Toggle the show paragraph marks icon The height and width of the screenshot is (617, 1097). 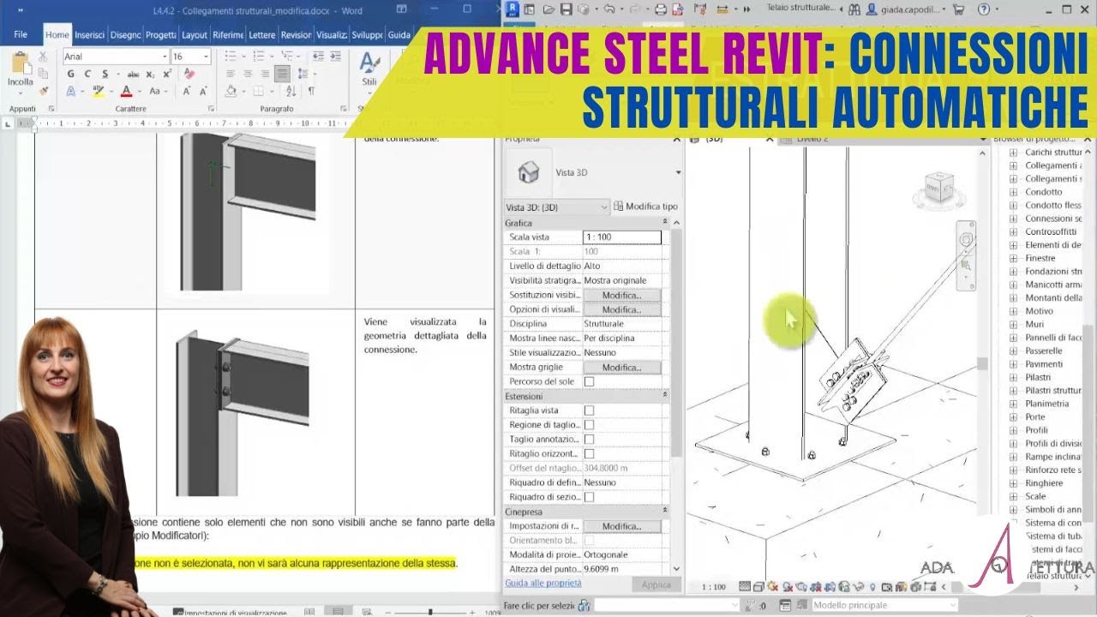(x=310, y=91)
